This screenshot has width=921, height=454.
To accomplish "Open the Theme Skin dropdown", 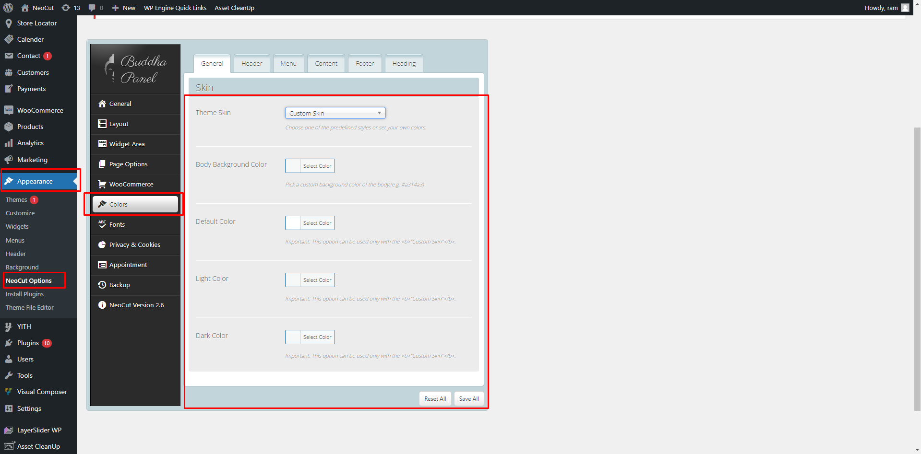I will (335, 113).
